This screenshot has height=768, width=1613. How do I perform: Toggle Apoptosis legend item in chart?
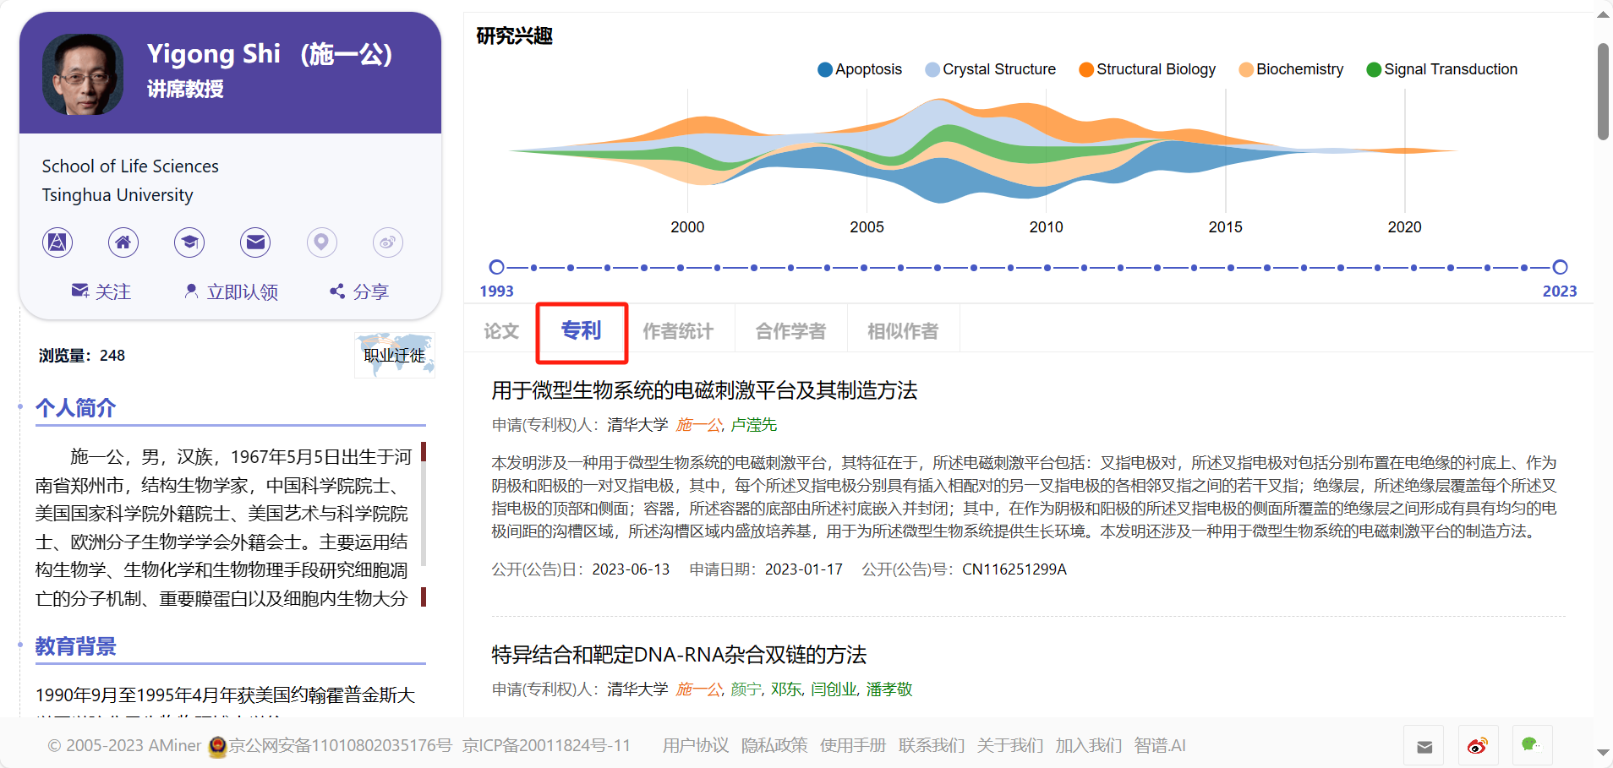(860, 69)
